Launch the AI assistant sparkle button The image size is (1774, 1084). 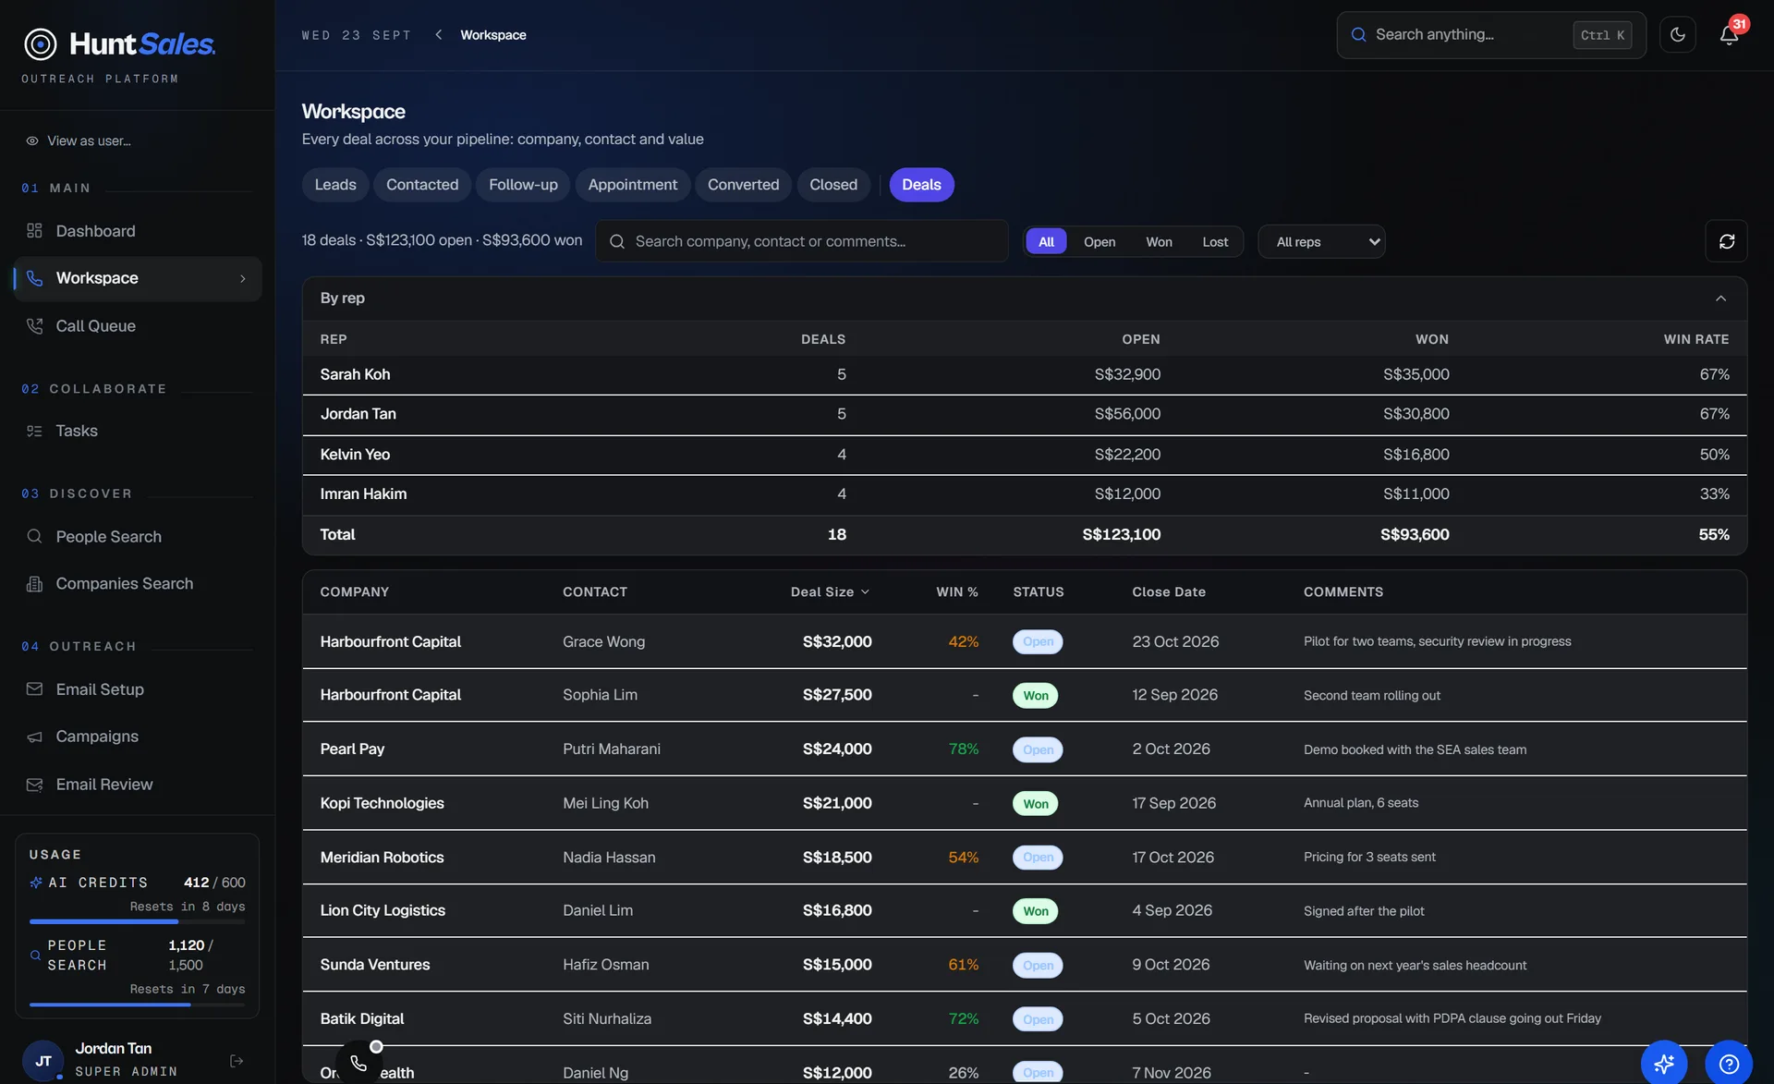pos(1664,1064)
